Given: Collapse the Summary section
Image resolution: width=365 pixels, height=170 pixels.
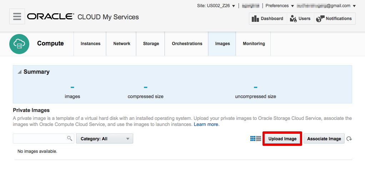Looking at the screenshot, I should 19,72.
